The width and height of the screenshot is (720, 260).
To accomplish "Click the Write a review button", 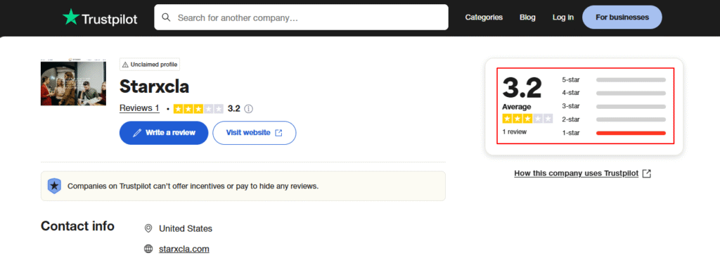I will point(164,133).
